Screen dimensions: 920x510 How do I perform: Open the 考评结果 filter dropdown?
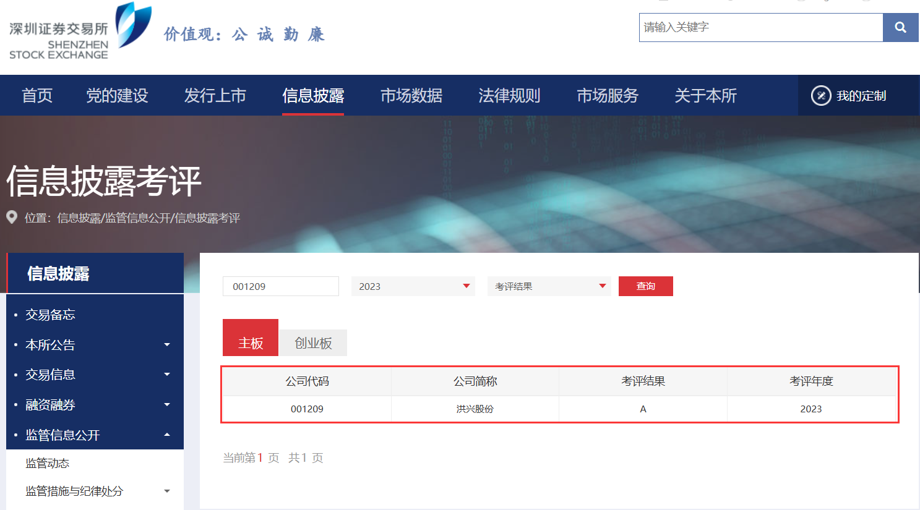click(549, 286)
